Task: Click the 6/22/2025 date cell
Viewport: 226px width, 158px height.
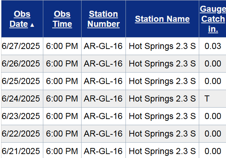Action: click(x=21, y=134)
